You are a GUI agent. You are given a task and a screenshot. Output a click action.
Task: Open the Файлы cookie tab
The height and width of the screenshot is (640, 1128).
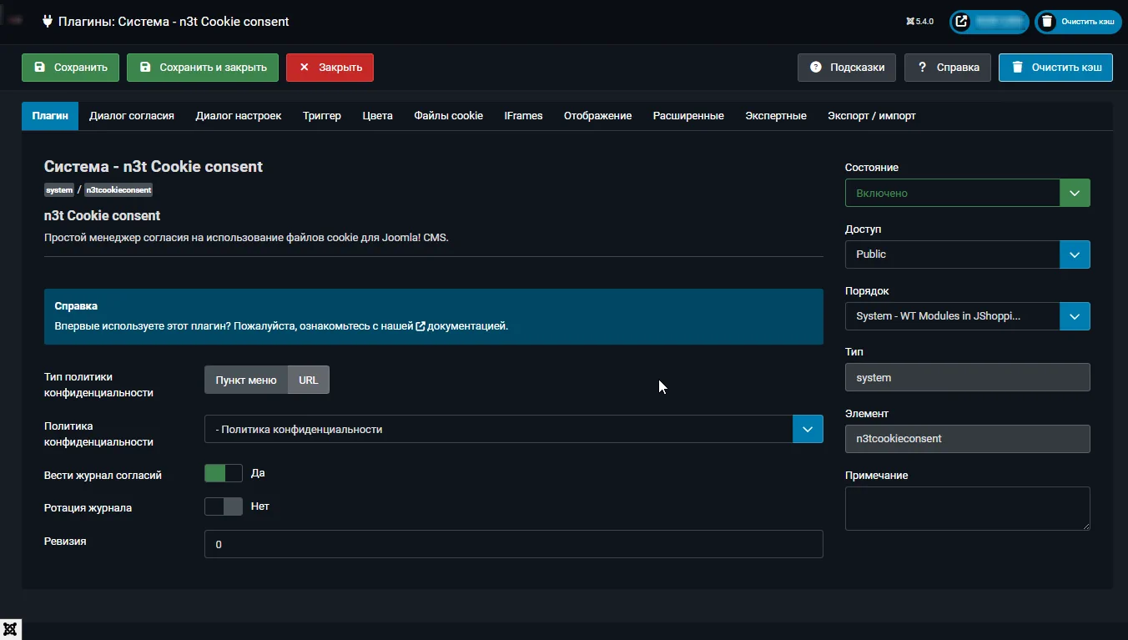coord(448,116)
